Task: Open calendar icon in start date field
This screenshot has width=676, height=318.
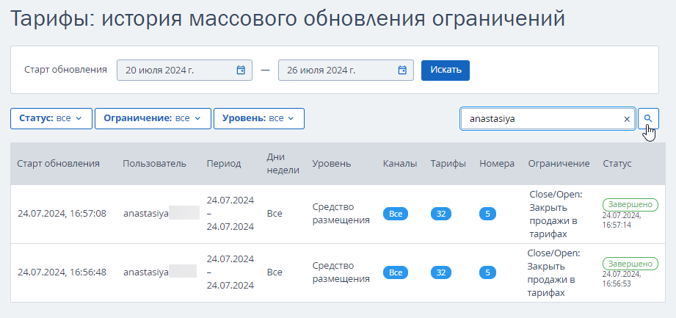Action: (241, 70)
